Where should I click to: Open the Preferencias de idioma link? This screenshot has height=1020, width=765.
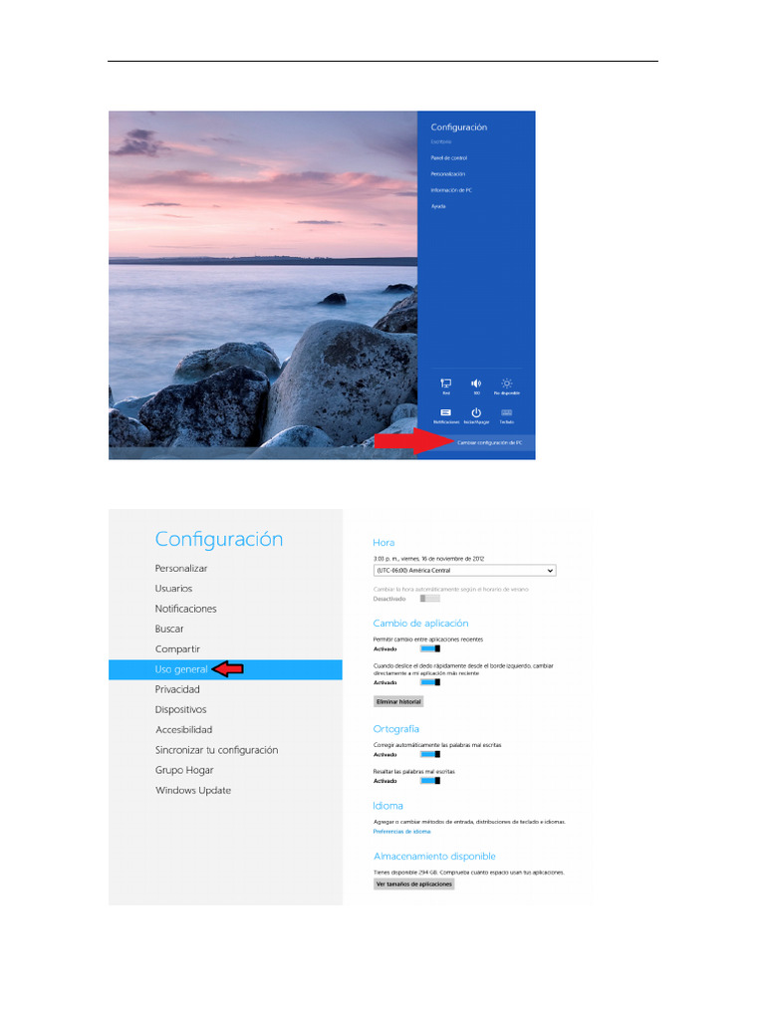[401, 832]
